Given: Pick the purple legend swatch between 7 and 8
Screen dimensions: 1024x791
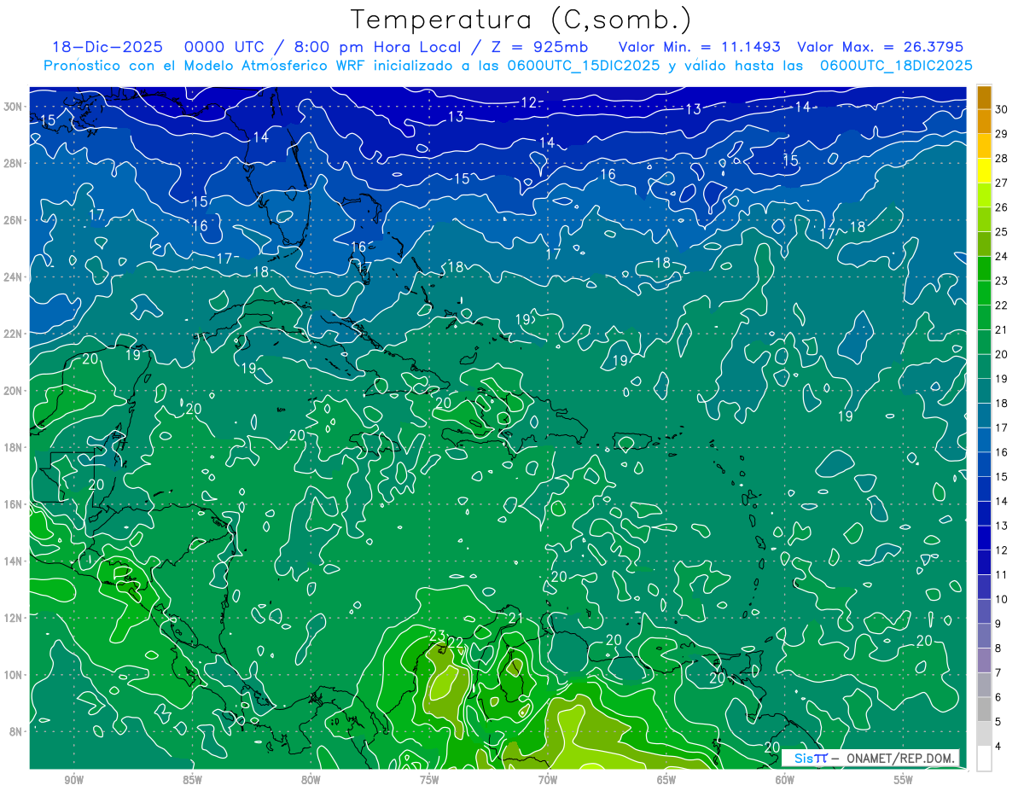Looking at the screenshot, I should pos(984,660).
